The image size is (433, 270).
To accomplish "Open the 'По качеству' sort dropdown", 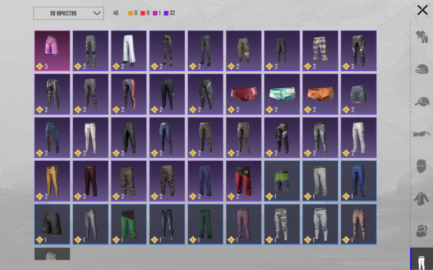I will pos(69,13).
